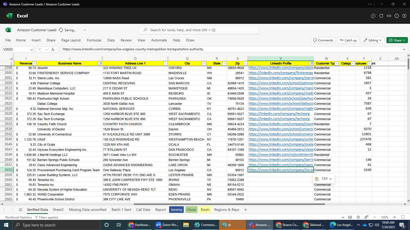Open the Akumin LinkedIn link
This screenshot has height=230, width=410.
(x=281, y=68)
